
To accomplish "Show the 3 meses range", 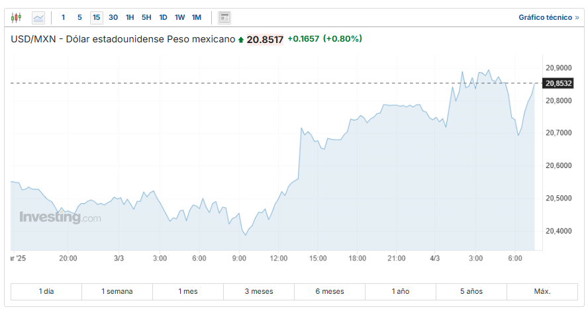I will (259, 292).
